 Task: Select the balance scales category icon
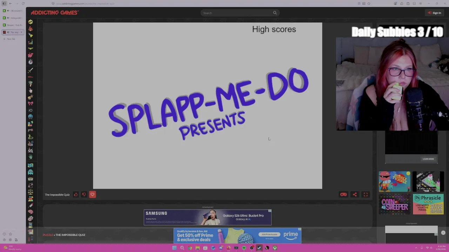click(x=31, y=192)
